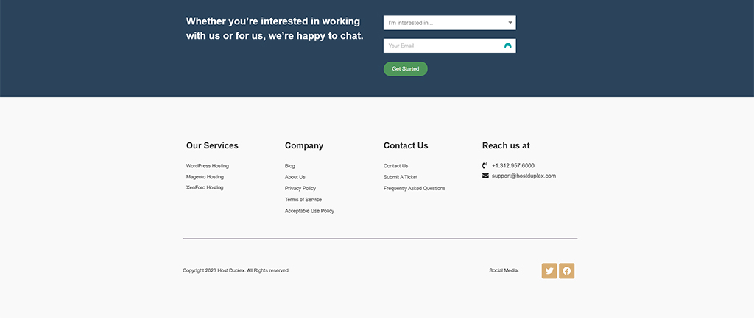Visit the Blog link
754x318 pixels.
click(290, 166)
